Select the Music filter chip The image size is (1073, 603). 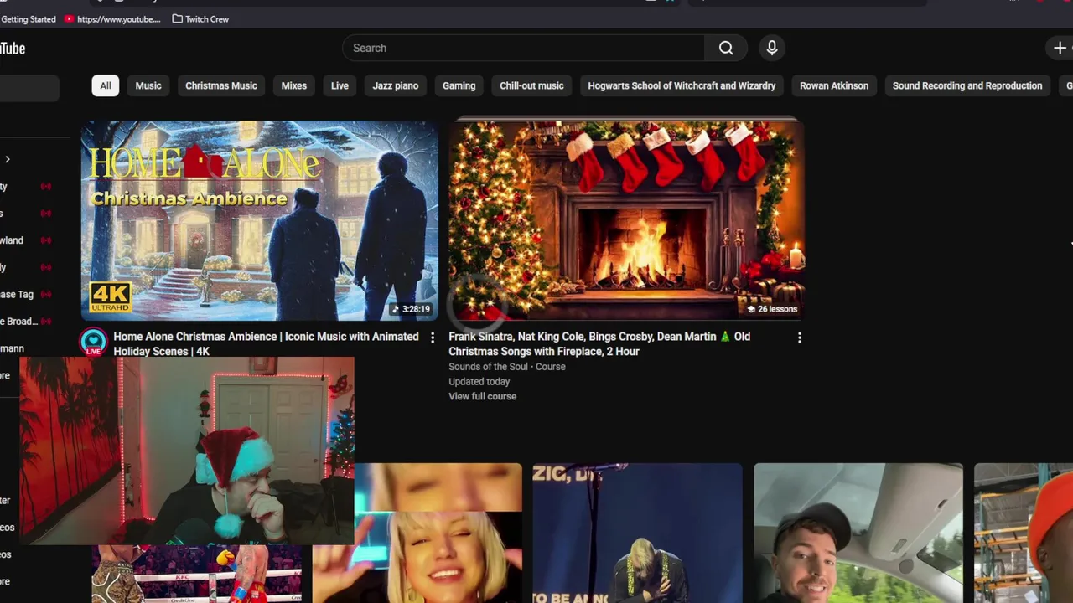coord(148,85)
